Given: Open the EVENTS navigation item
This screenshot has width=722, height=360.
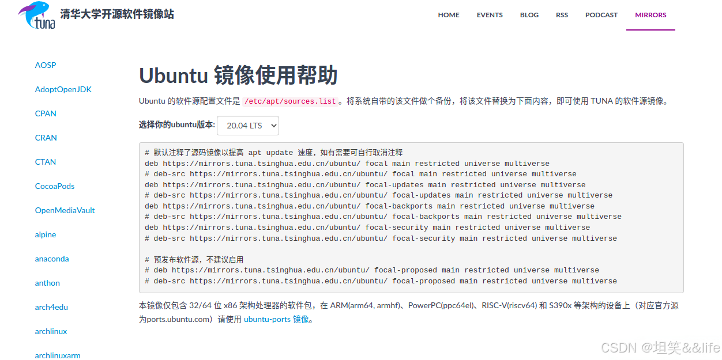Looking at the screenshot, I should (490, 15).
